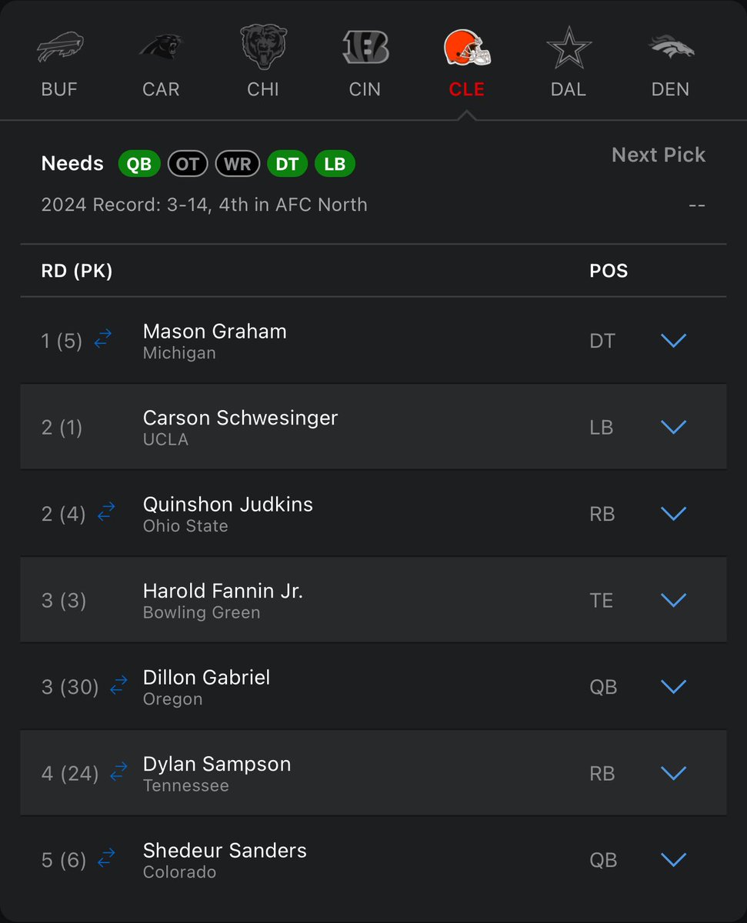Expand Mason Graham pick details
The height and width of the screenshot is (923, 747).
point(673,341)
